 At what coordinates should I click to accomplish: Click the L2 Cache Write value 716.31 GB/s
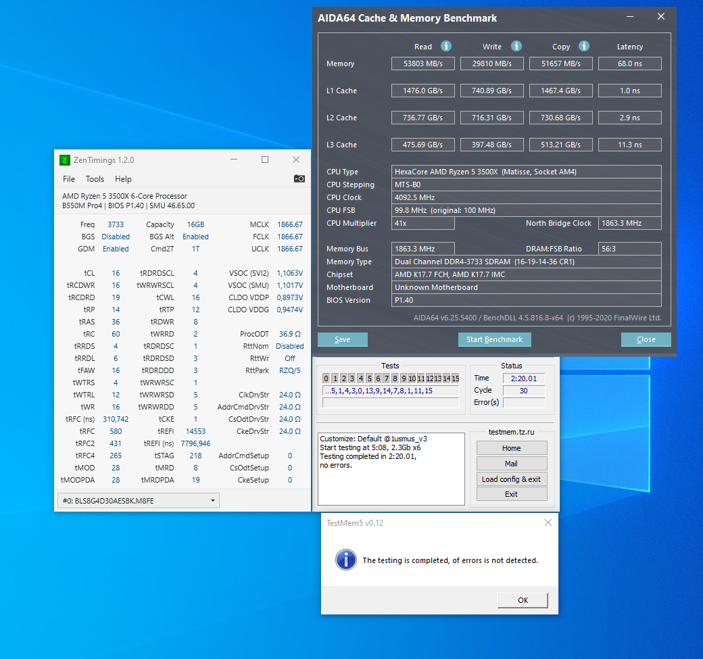(492, 118)
